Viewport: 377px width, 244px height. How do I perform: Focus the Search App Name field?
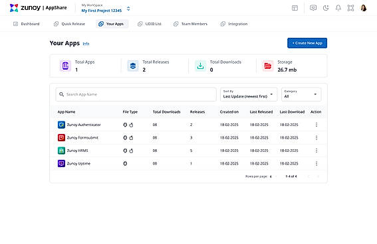tap(136, 94)
